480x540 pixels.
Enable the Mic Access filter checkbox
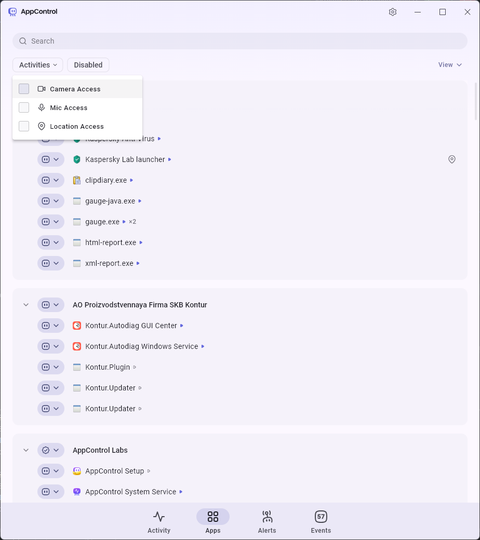coord(24,107)
